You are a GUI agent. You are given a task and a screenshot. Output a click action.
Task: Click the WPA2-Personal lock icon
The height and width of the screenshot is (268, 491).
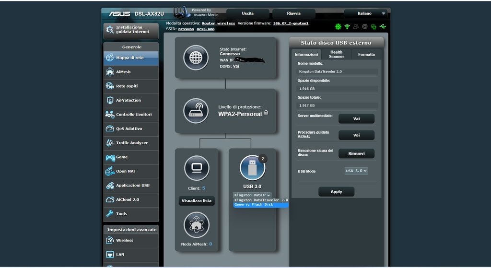click(266, 113)
